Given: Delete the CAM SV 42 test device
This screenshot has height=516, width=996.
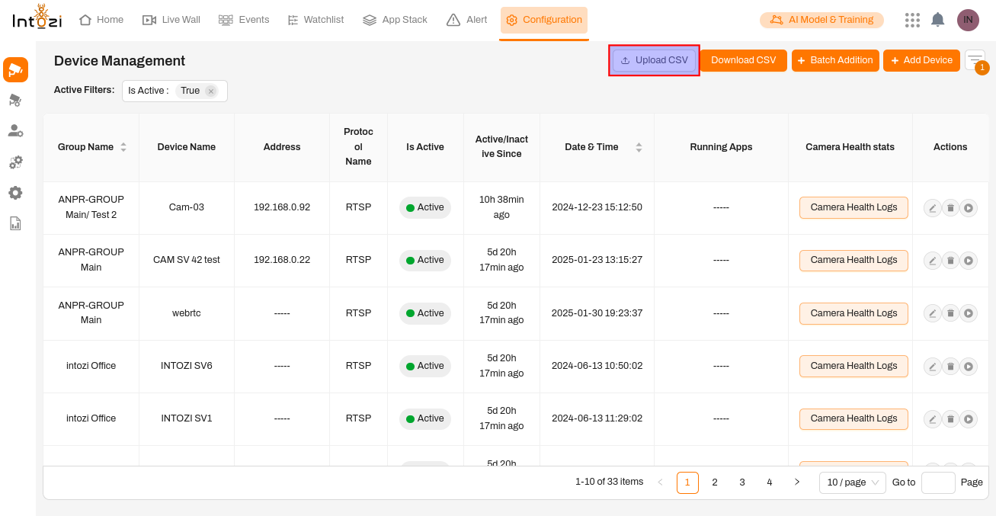Looking at the screenshot, I should (x=950, y=261).
